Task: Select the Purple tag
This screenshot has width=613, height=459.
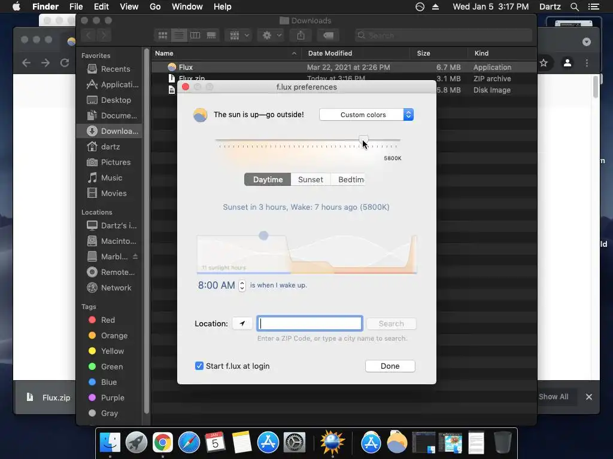Action: pos(109,397)
